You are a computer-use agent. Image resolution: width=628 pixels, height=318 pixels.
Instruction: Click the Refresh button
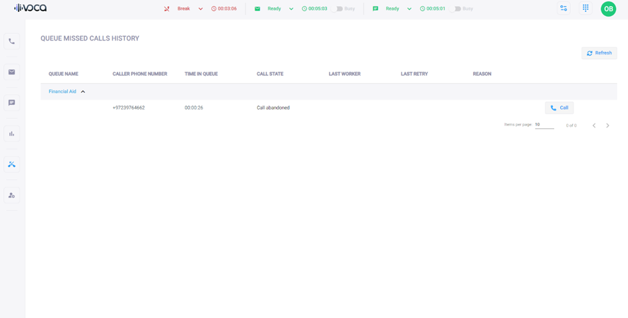click(599, 53)
